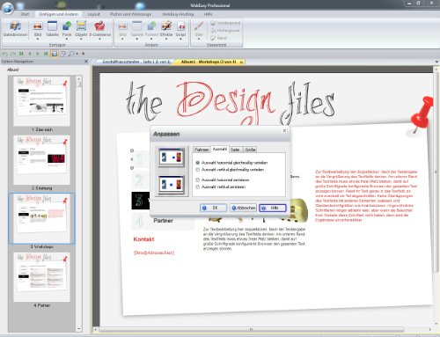The width and height of the screenshot is (440, 337).
Task: Select Auswahl vertikal zentrieren radio
Action: pos(197,187)
